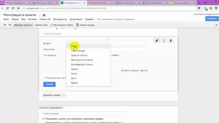Open a new browser tab with plus icon
The image size is (219, 123).
point(199,3)
